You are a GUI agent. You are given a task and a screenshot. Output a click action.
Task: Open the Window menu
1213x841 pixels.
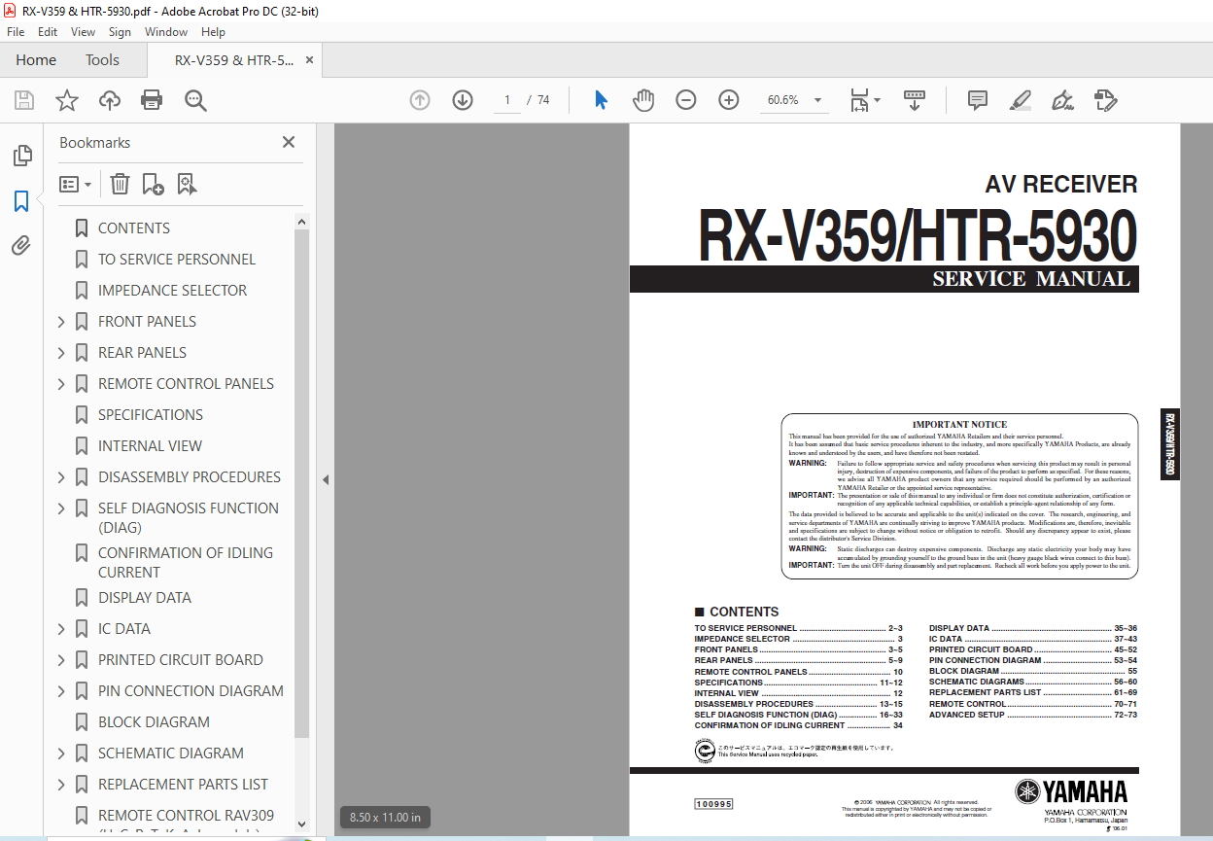[166, 32]
